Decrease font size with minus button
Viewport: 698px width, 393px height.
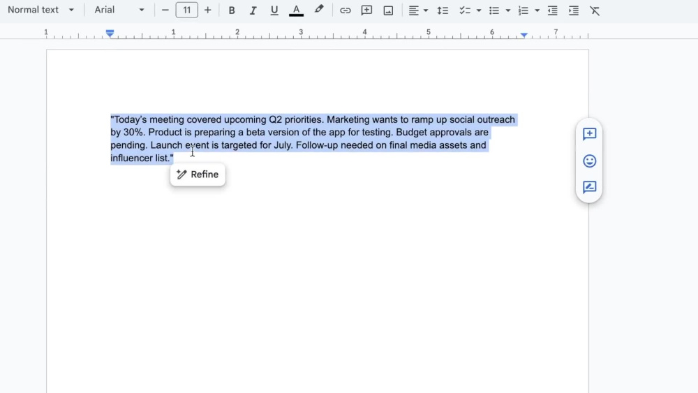(165, 10)
